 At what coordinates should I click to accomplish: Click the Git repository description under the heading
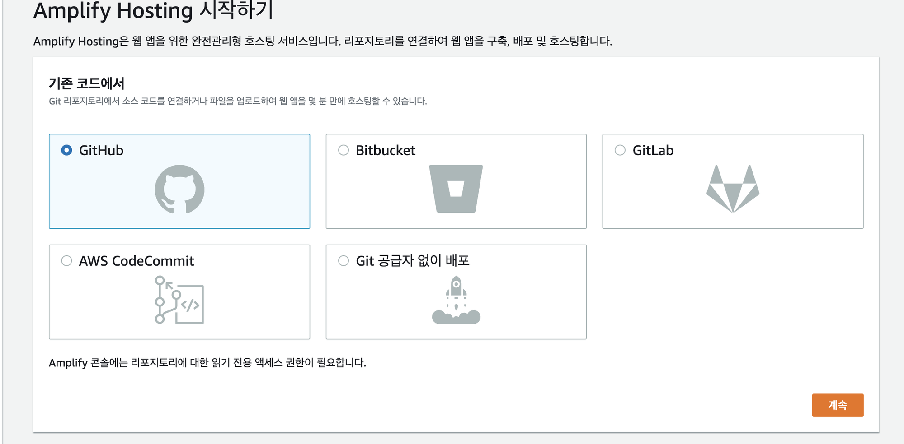click(238, 101)
